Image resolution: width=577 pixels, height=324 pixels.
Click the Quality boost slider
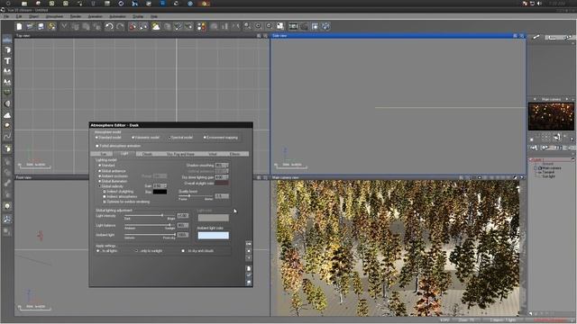[x=196, y=196]
